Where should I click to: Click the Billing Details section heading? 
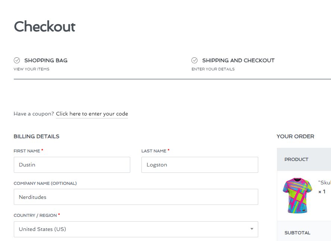coord(37,136)
